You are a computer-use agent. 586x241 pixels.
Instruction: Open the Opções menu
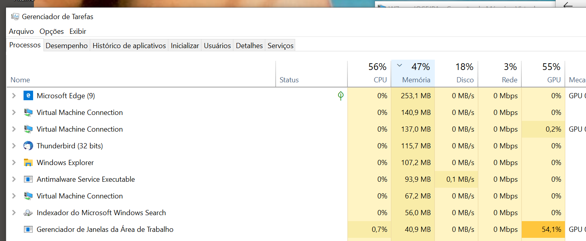[51, 31]
